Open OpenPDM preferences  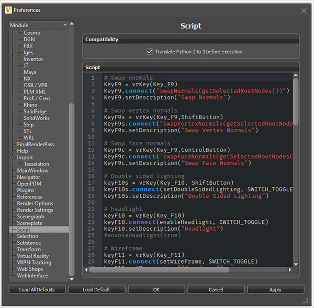29,184
